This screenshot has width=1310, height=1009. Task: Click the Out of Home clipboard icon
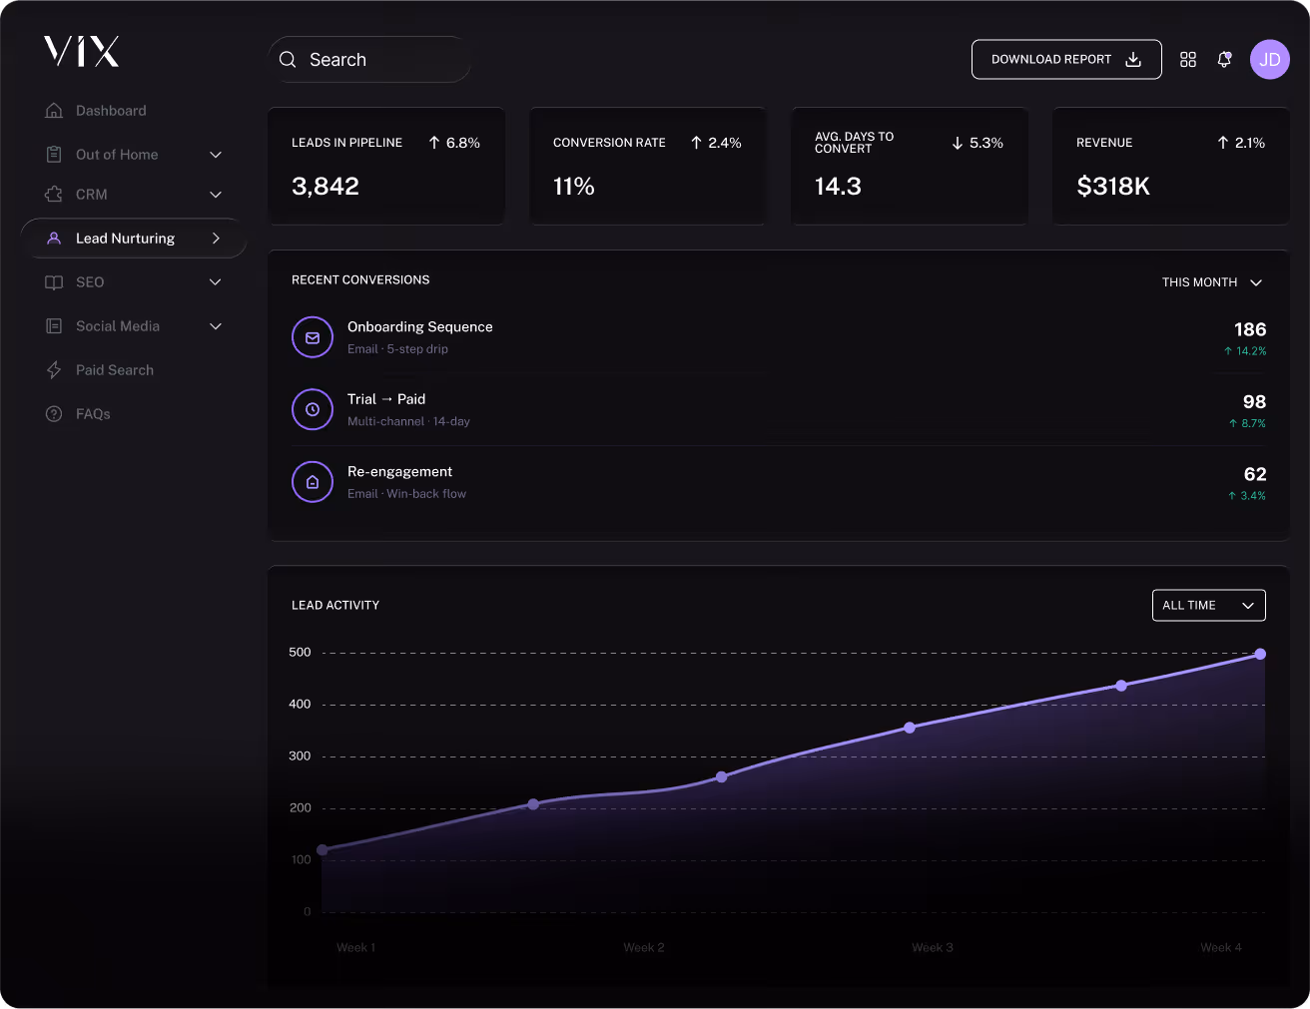click(x=54, y=155)
